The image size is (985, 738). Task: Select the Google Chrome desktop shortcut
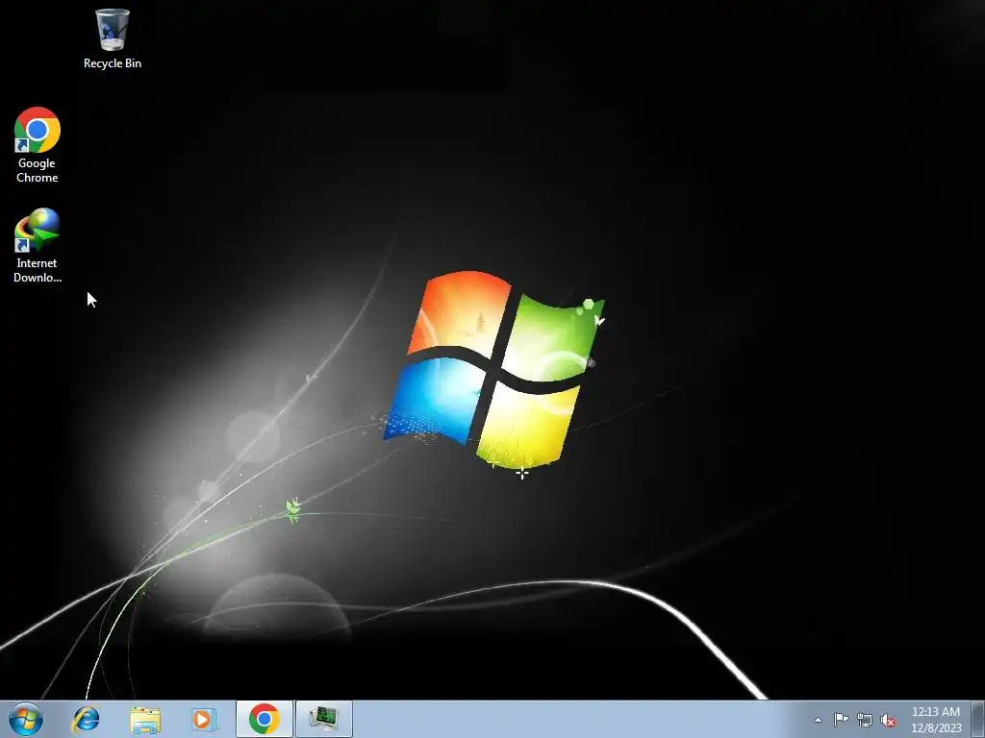[x=38, y=145]
